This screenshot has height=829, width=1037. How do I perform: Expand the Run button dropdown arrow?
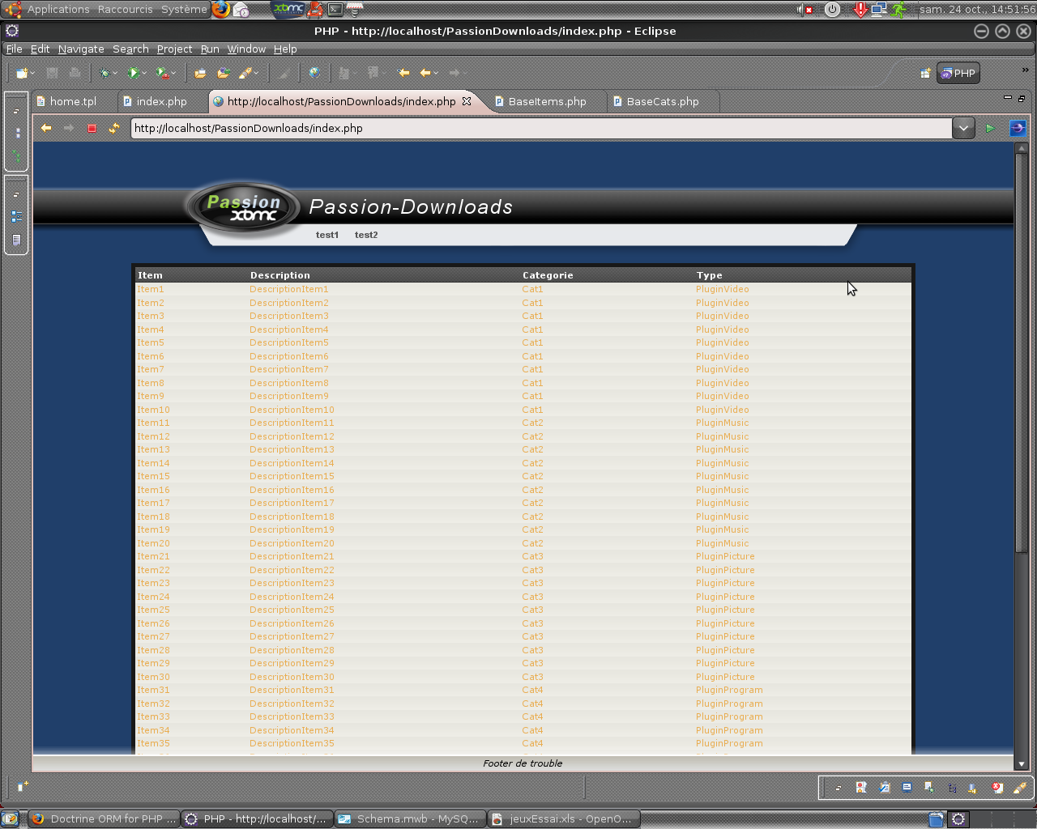tap(144, 74)
